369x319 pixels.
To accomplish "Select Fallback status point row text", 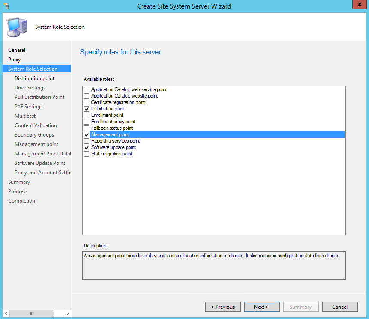I will tap(112, 128).
